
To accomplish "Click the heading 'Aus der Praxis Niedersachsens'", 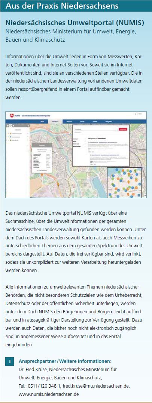I will tap(62, 6).
